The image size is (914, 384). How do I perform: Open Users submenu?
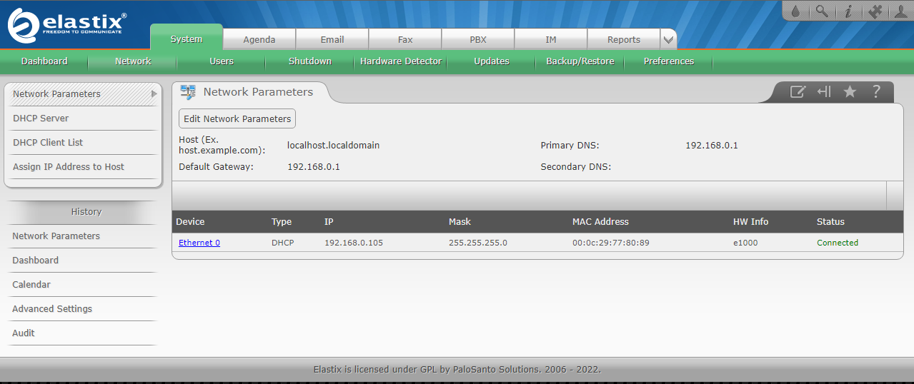222,61
